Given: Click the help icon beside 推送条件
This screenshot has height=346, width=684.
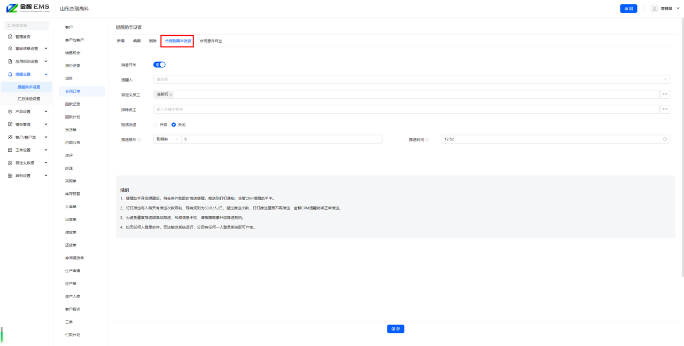Looking at the screenshot, I should 139,139.
